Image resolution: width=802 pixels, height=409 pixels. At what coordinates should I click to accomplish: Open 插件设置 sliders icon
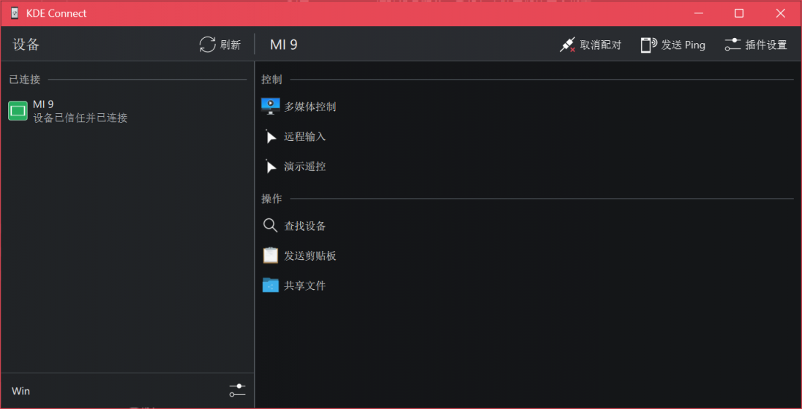pos(732,45)
